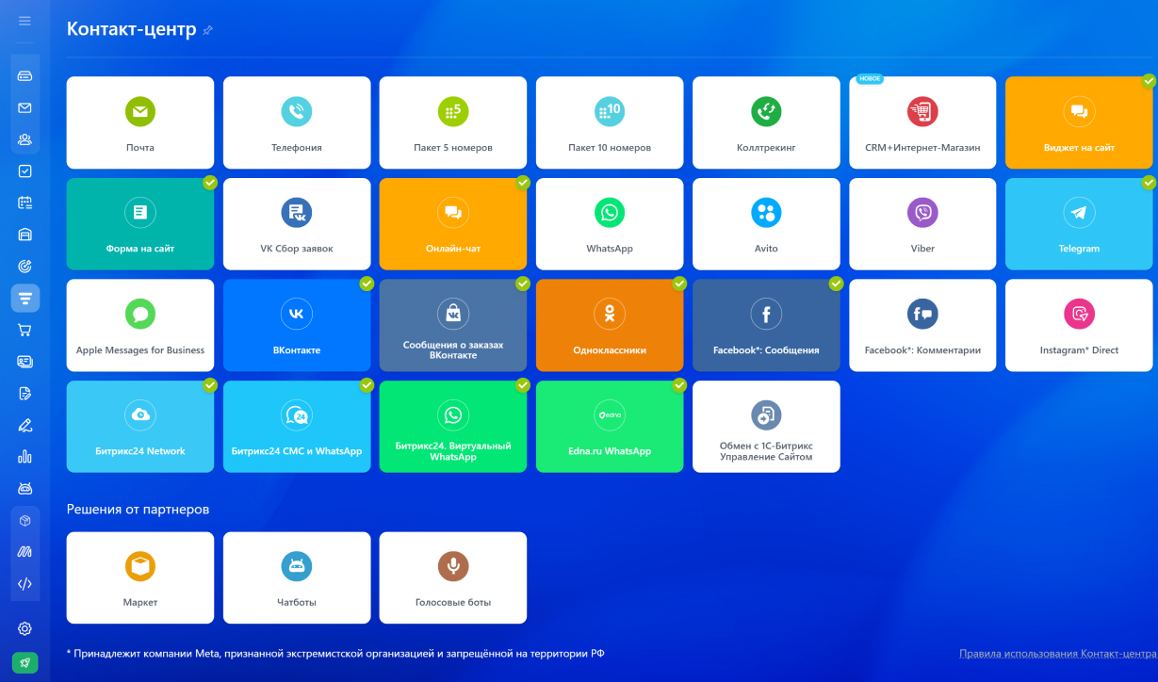Screen dimensions: 1158x682
Task: Open the Правила использования Контакт-центра link
Action: tap(1057, 654)
